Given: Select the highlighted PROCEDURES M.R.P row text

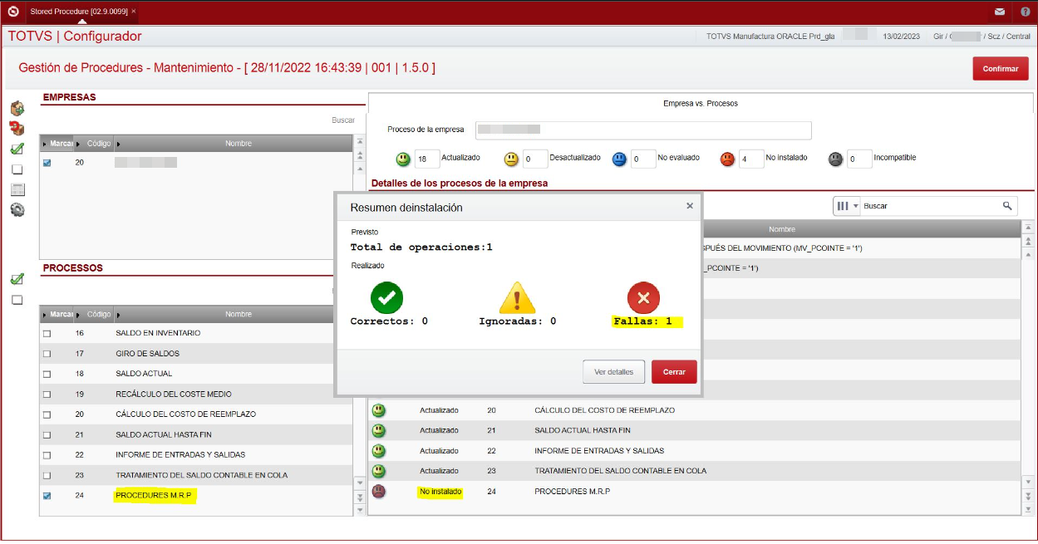Looking at the screenshot, I should (x=155, y=496).
